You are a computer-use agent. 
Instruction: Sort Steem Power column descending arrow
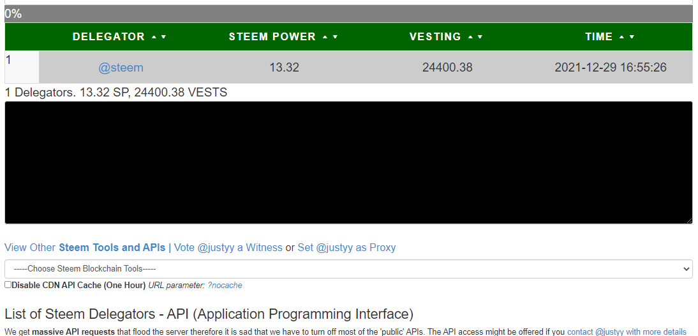[335, 37]
